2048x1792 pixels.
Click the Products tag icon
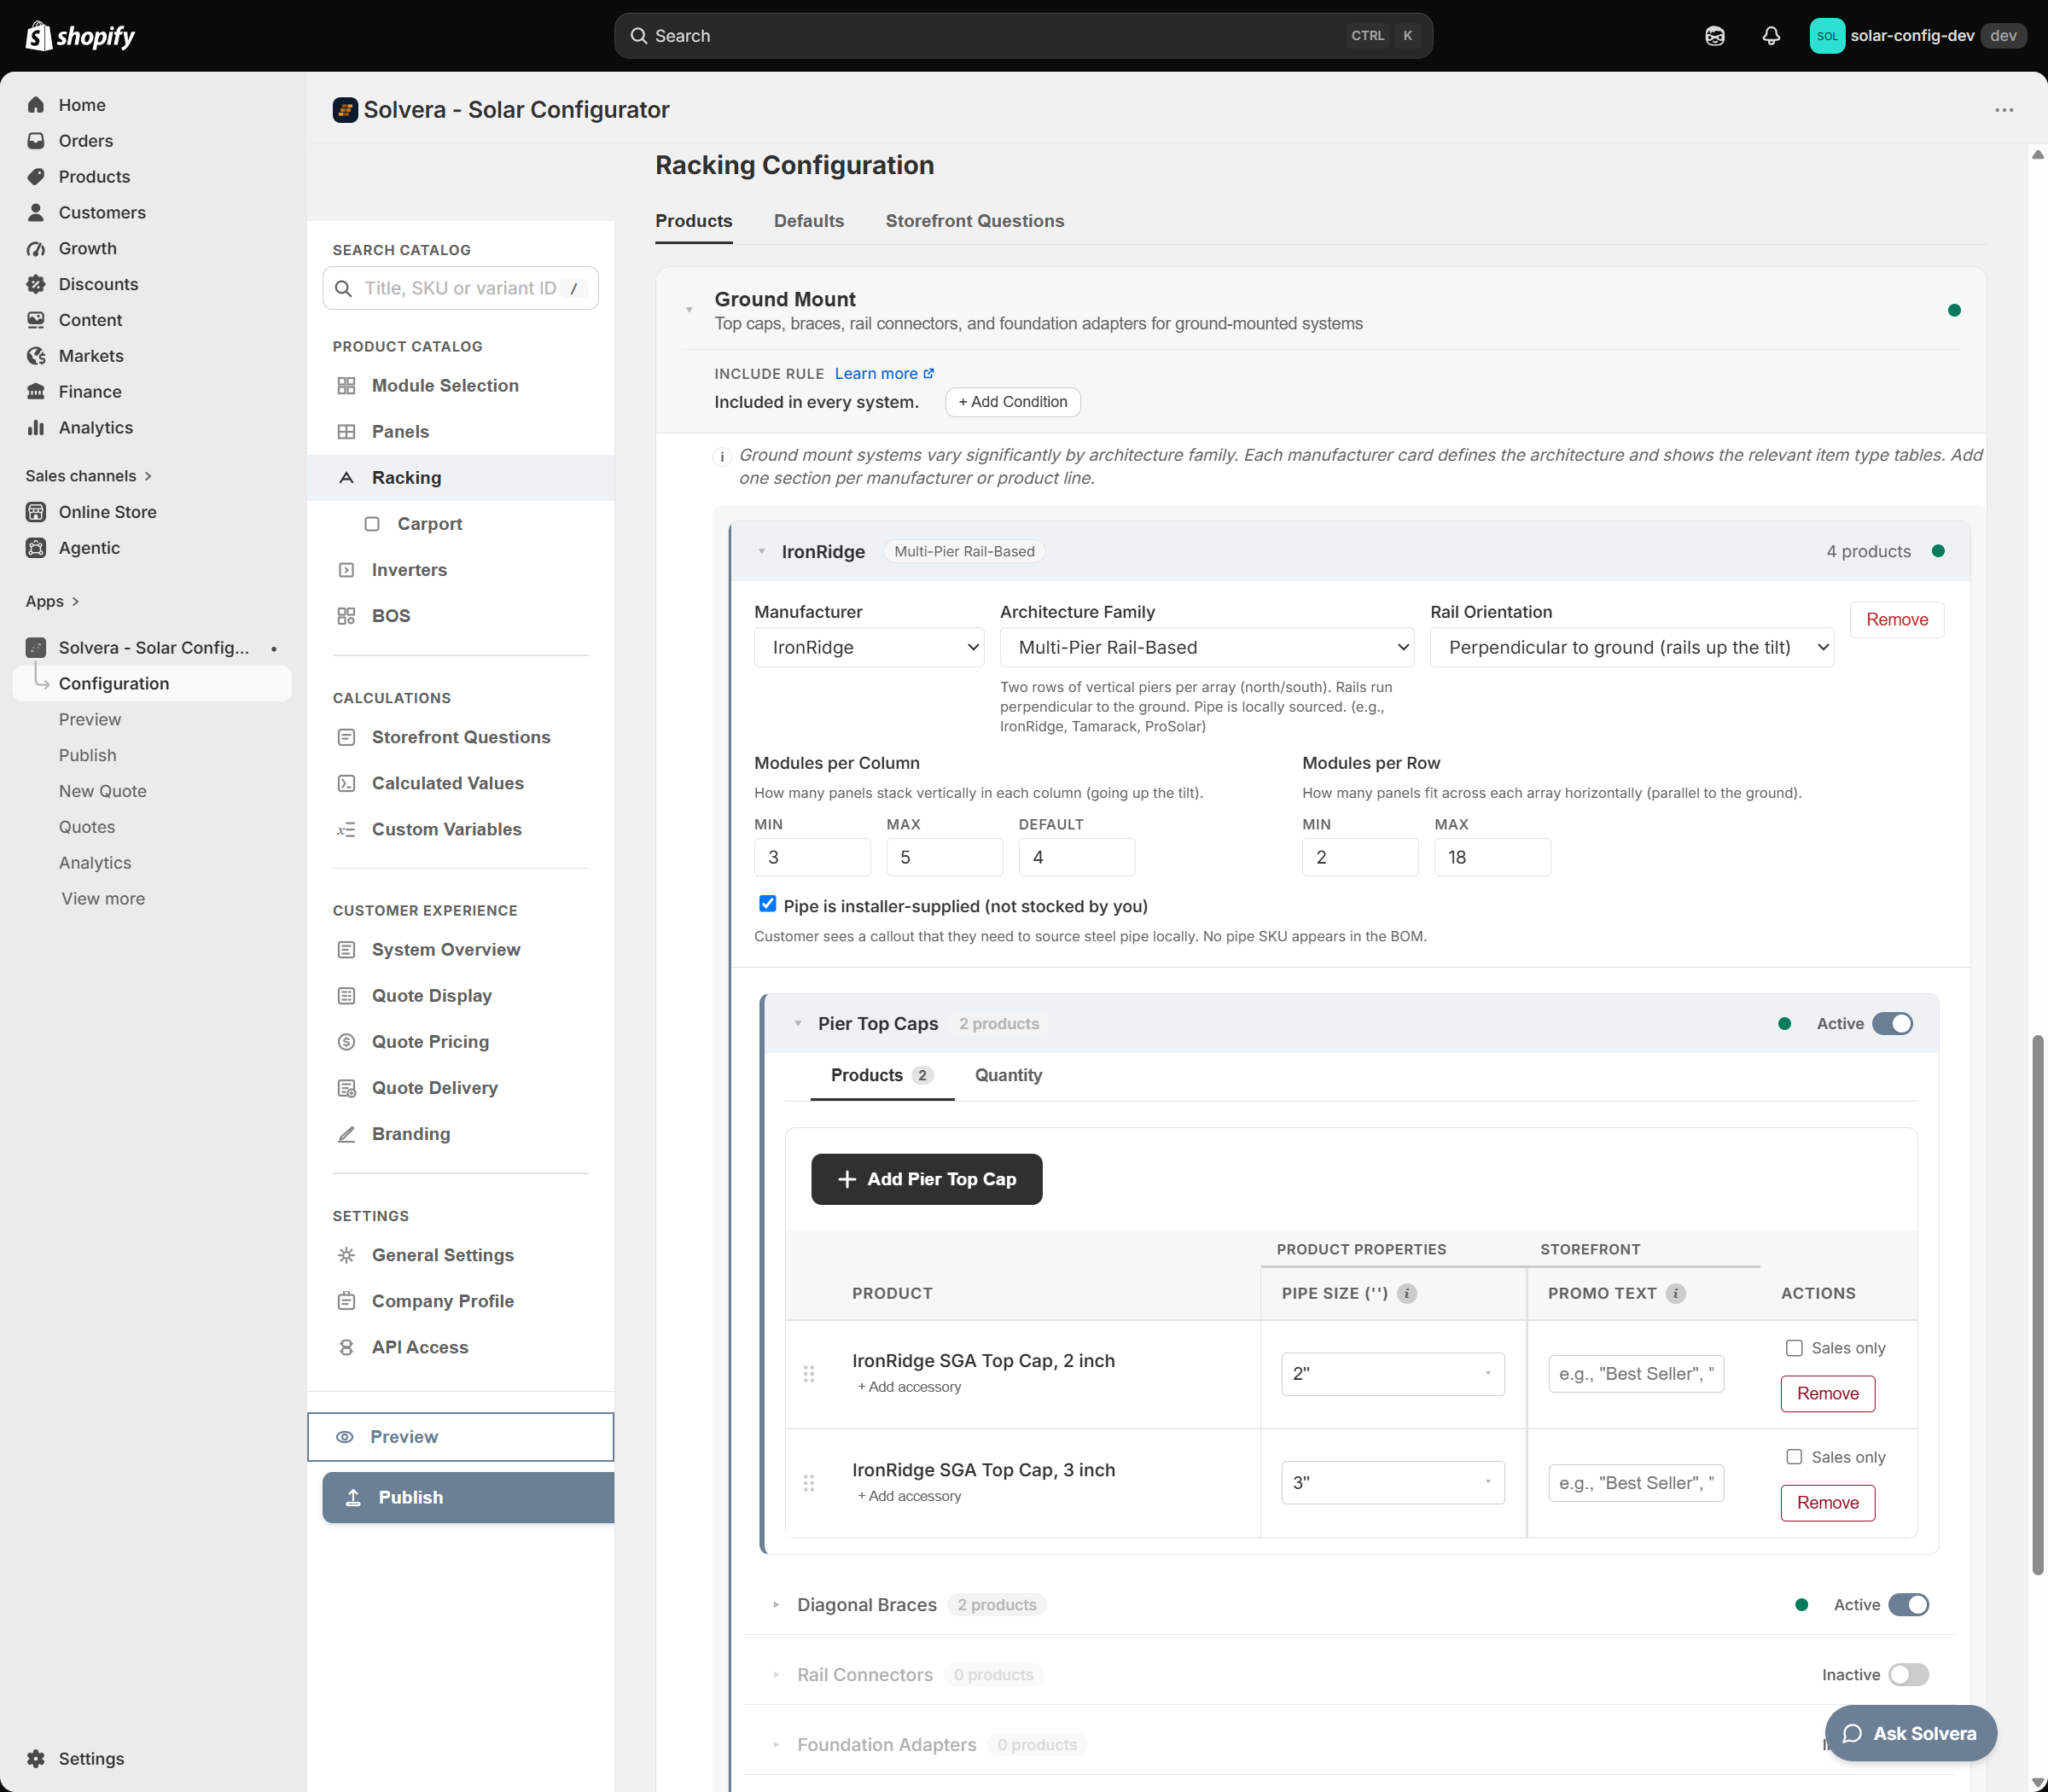click(x=36, y=177)
